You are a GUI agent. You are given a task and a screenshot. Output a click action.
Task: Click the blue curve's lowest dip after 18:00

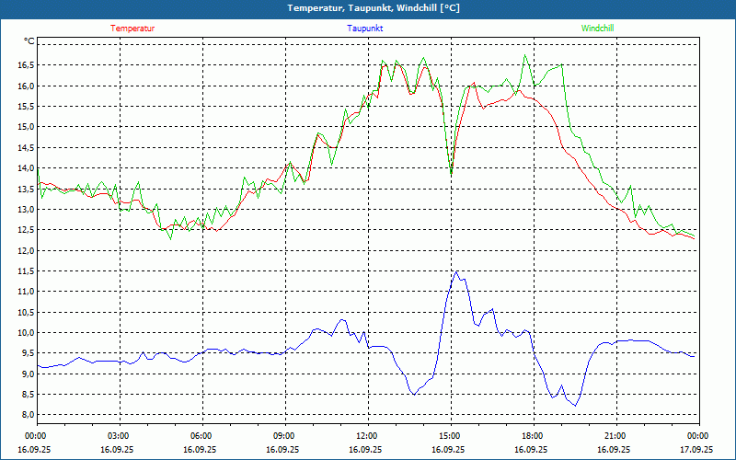(576, 405)
